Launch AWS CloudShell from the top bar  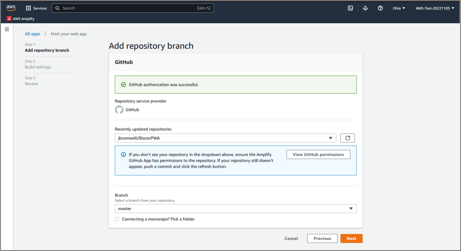pos(350,8)
